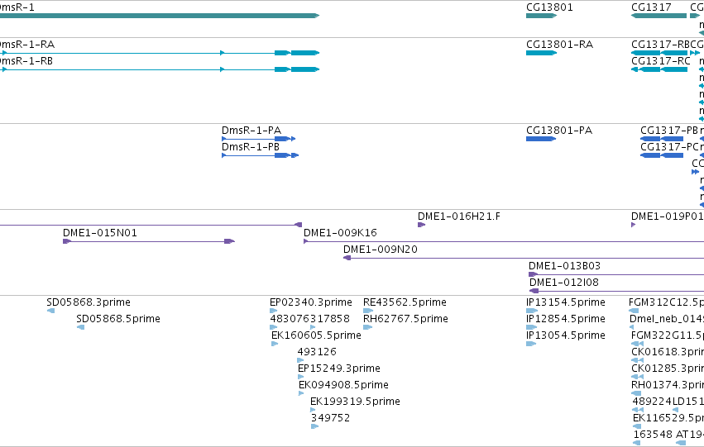Screen dimensions: 704x447
Task: Select the CG1317-RC transcript label
Action: [x=660, y=61]
